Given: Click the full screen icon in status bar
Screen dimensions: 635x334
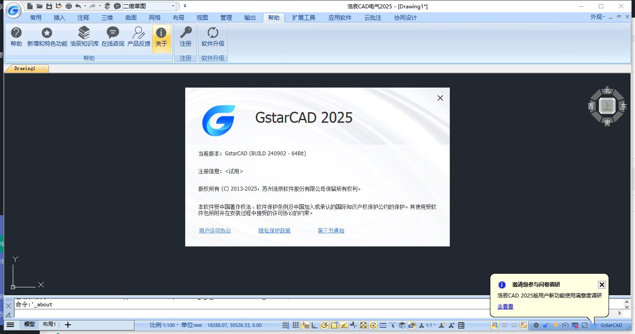Looking at the screenshot, I should 585,325.
